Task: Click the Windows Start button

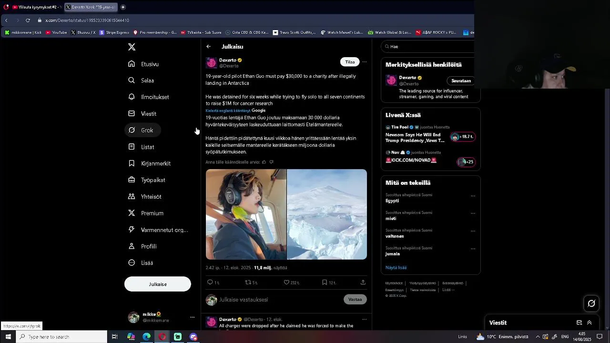Action: [8, 337]
